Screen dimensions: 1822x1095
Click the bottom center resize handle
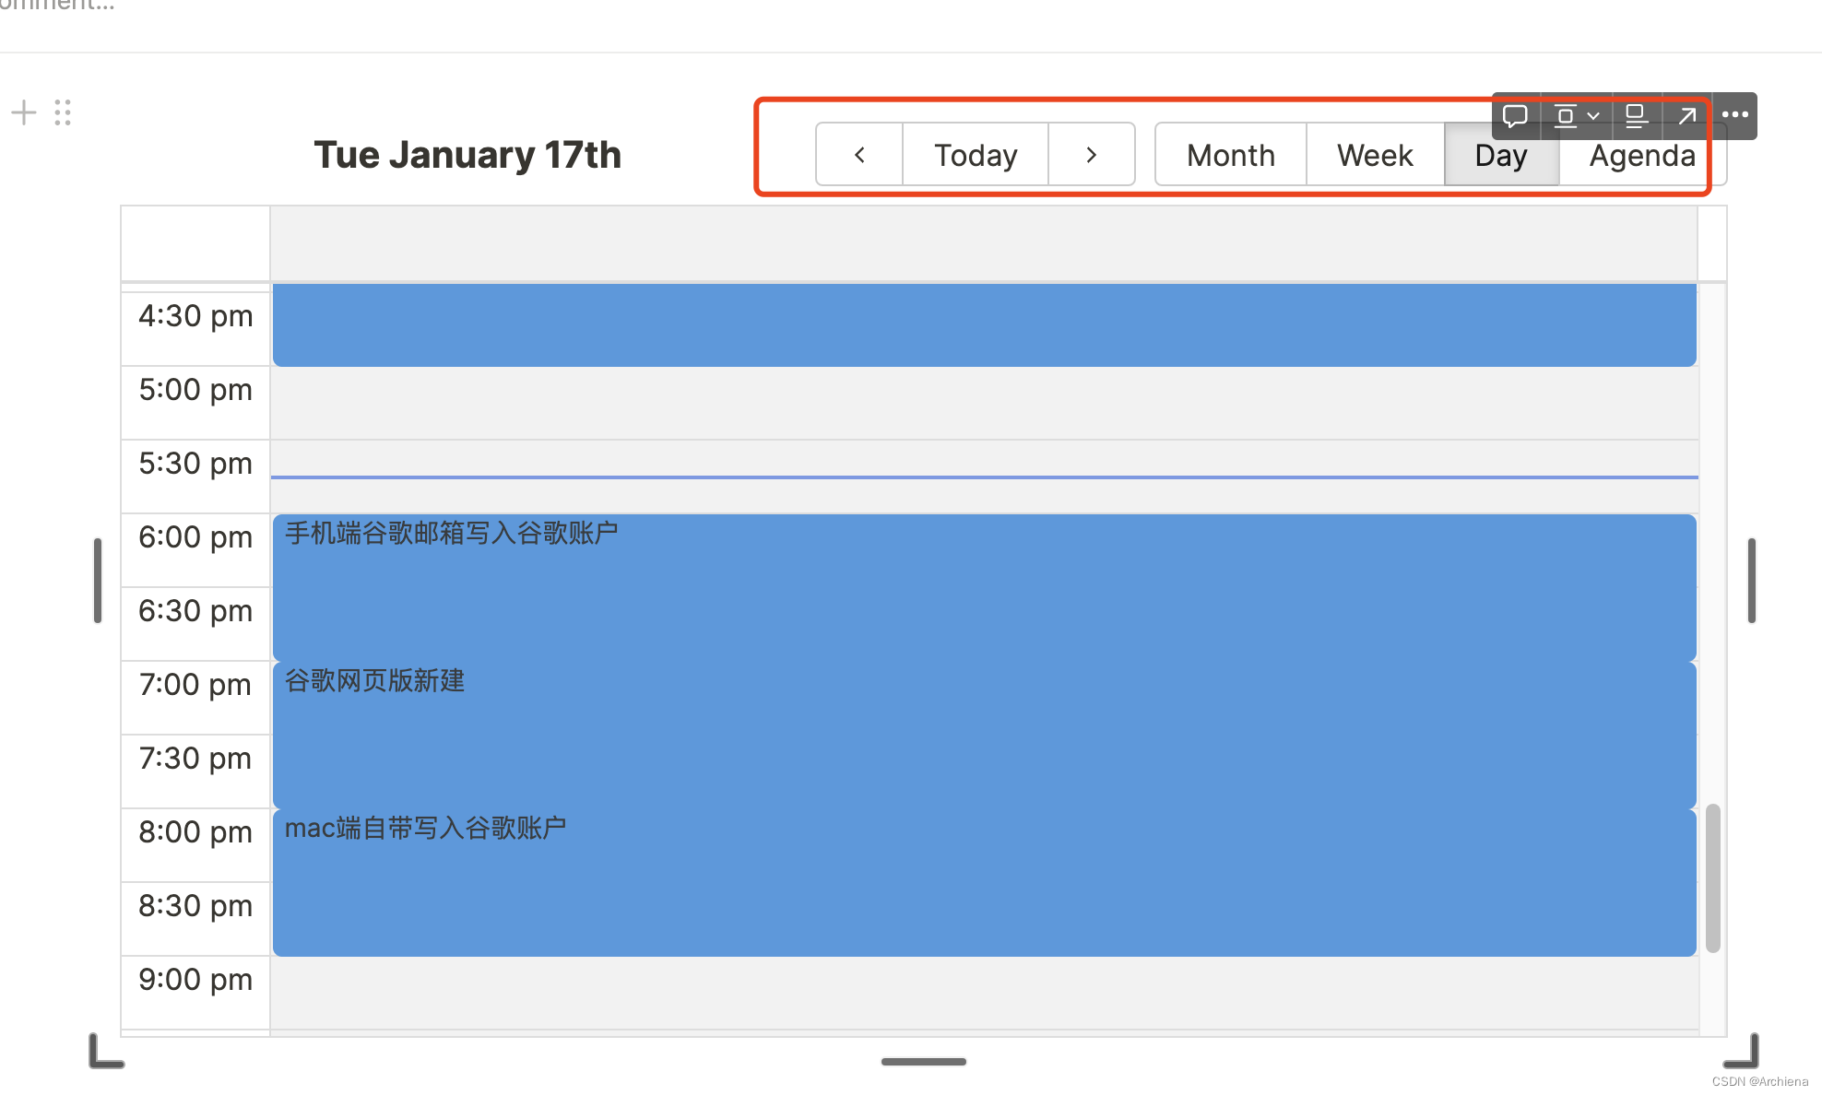coord(923,1062)
